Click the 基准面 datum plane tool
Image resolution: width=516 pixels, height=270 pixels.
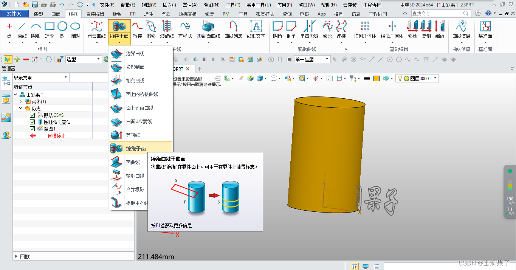point(485,30)
